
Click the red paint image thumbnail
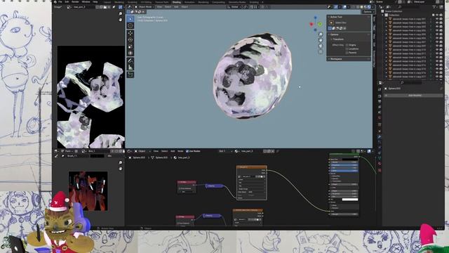click(88, 191)
